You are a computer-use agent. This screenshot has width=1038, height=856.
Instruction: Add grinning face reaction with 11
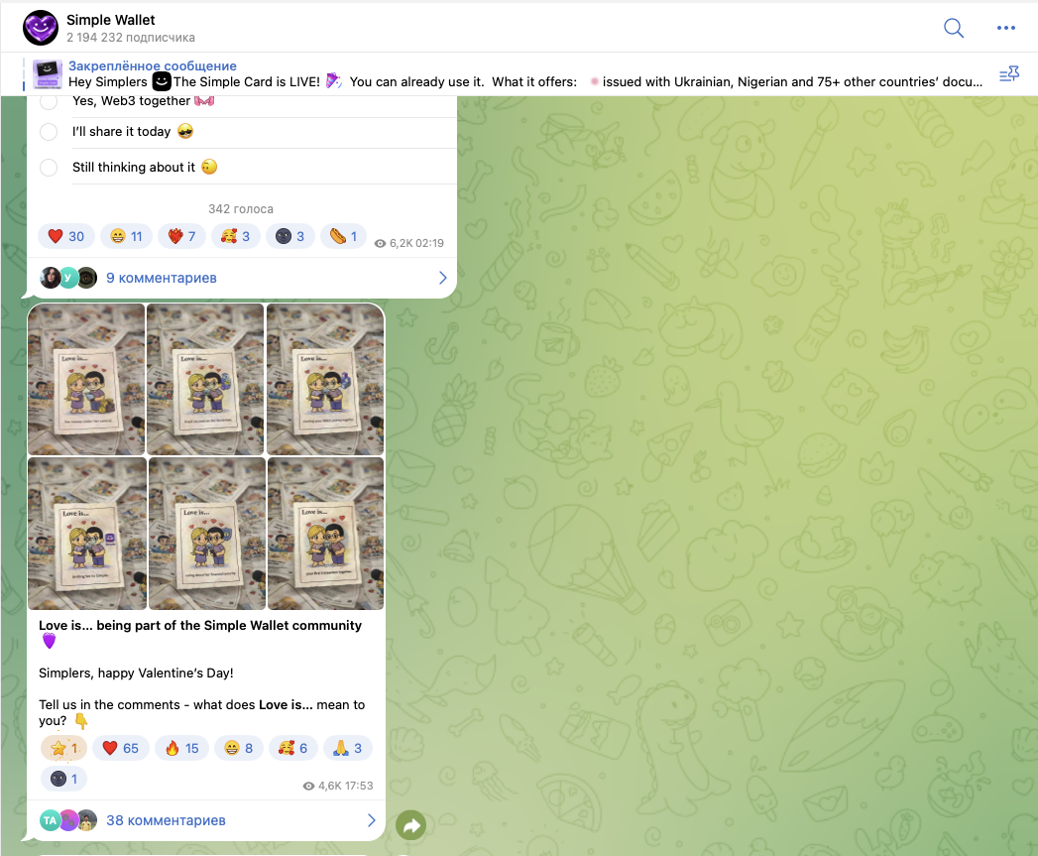coord(127,236)
